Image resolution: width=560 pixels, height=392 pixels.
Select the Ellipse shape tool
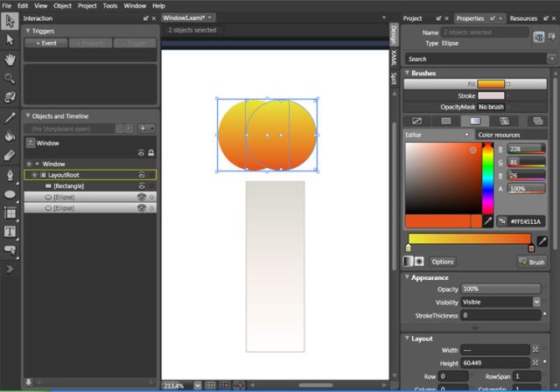click(10, 193)
